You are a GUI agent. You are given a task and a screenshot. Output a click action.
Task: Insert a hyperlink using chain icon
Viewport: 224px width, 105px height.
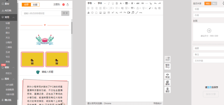coord(137,12)
